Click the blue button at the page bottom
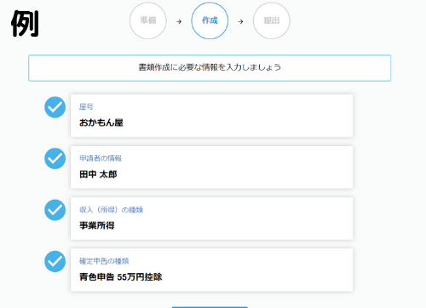Viewport: 426px width, 308px height. (x=210, y=307)
